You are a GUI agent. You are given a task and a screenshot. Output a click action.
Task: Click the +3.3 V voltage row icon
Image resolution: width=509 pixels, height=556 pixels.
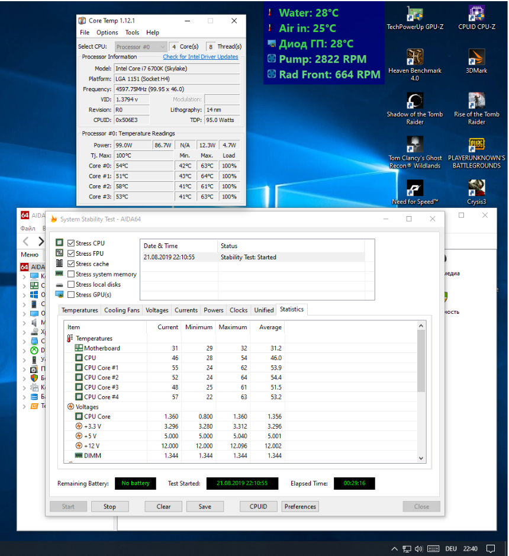click(79, 426)
